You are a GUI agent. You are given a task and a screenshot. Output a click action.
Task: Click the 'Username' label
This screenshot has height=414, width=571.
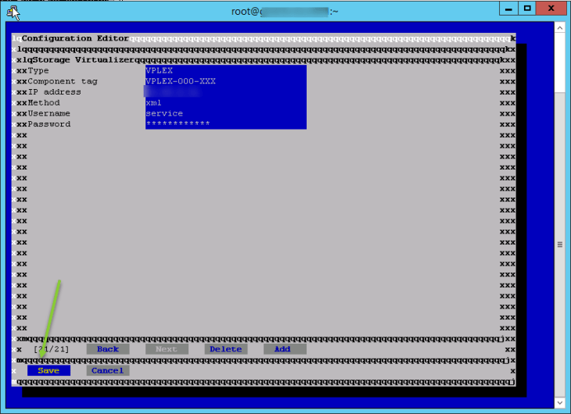[x=48, y=113]
